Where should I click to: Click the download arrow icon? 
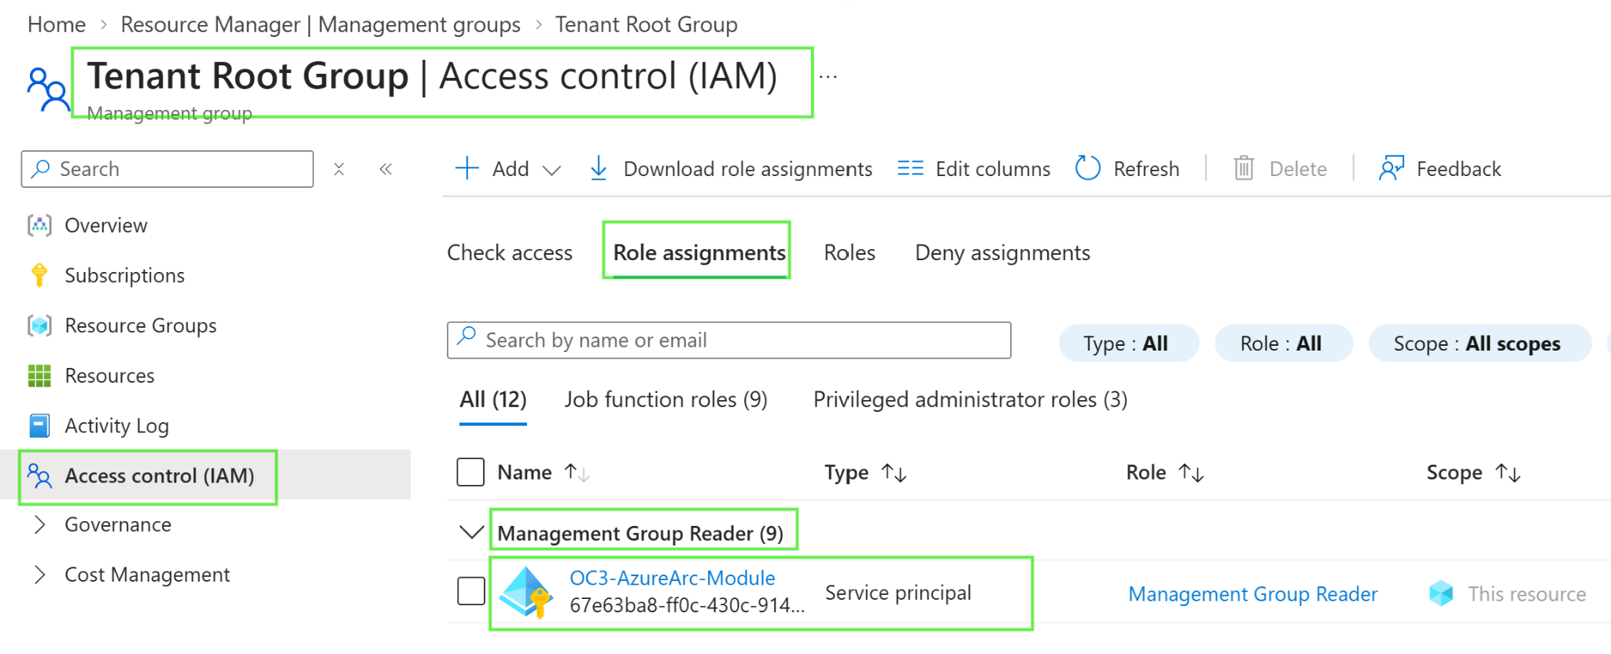pos(599,168)
